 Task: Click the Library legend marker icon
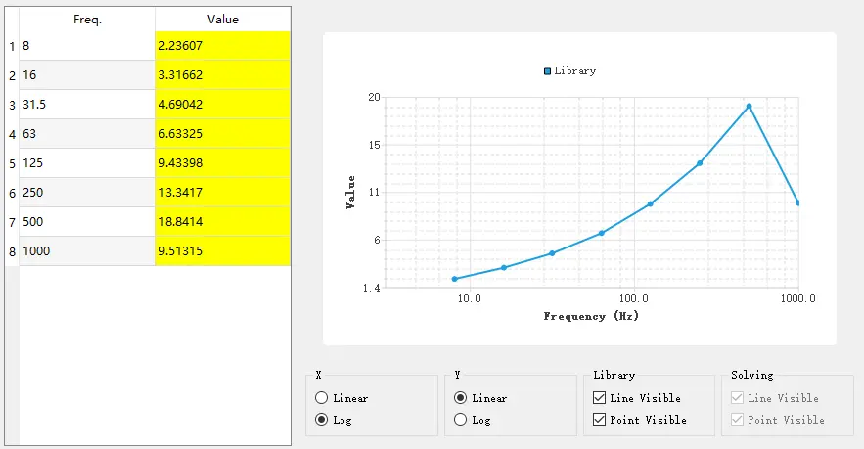pyautogui.click(x=547, y=71)
